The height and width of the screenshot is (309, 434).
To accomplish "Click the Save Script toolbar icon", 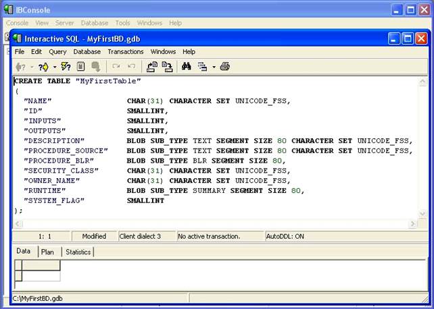I will pyautogui.click(x=166, y=66).
